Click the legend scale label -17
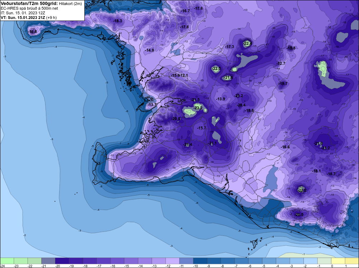 point(99,266)
